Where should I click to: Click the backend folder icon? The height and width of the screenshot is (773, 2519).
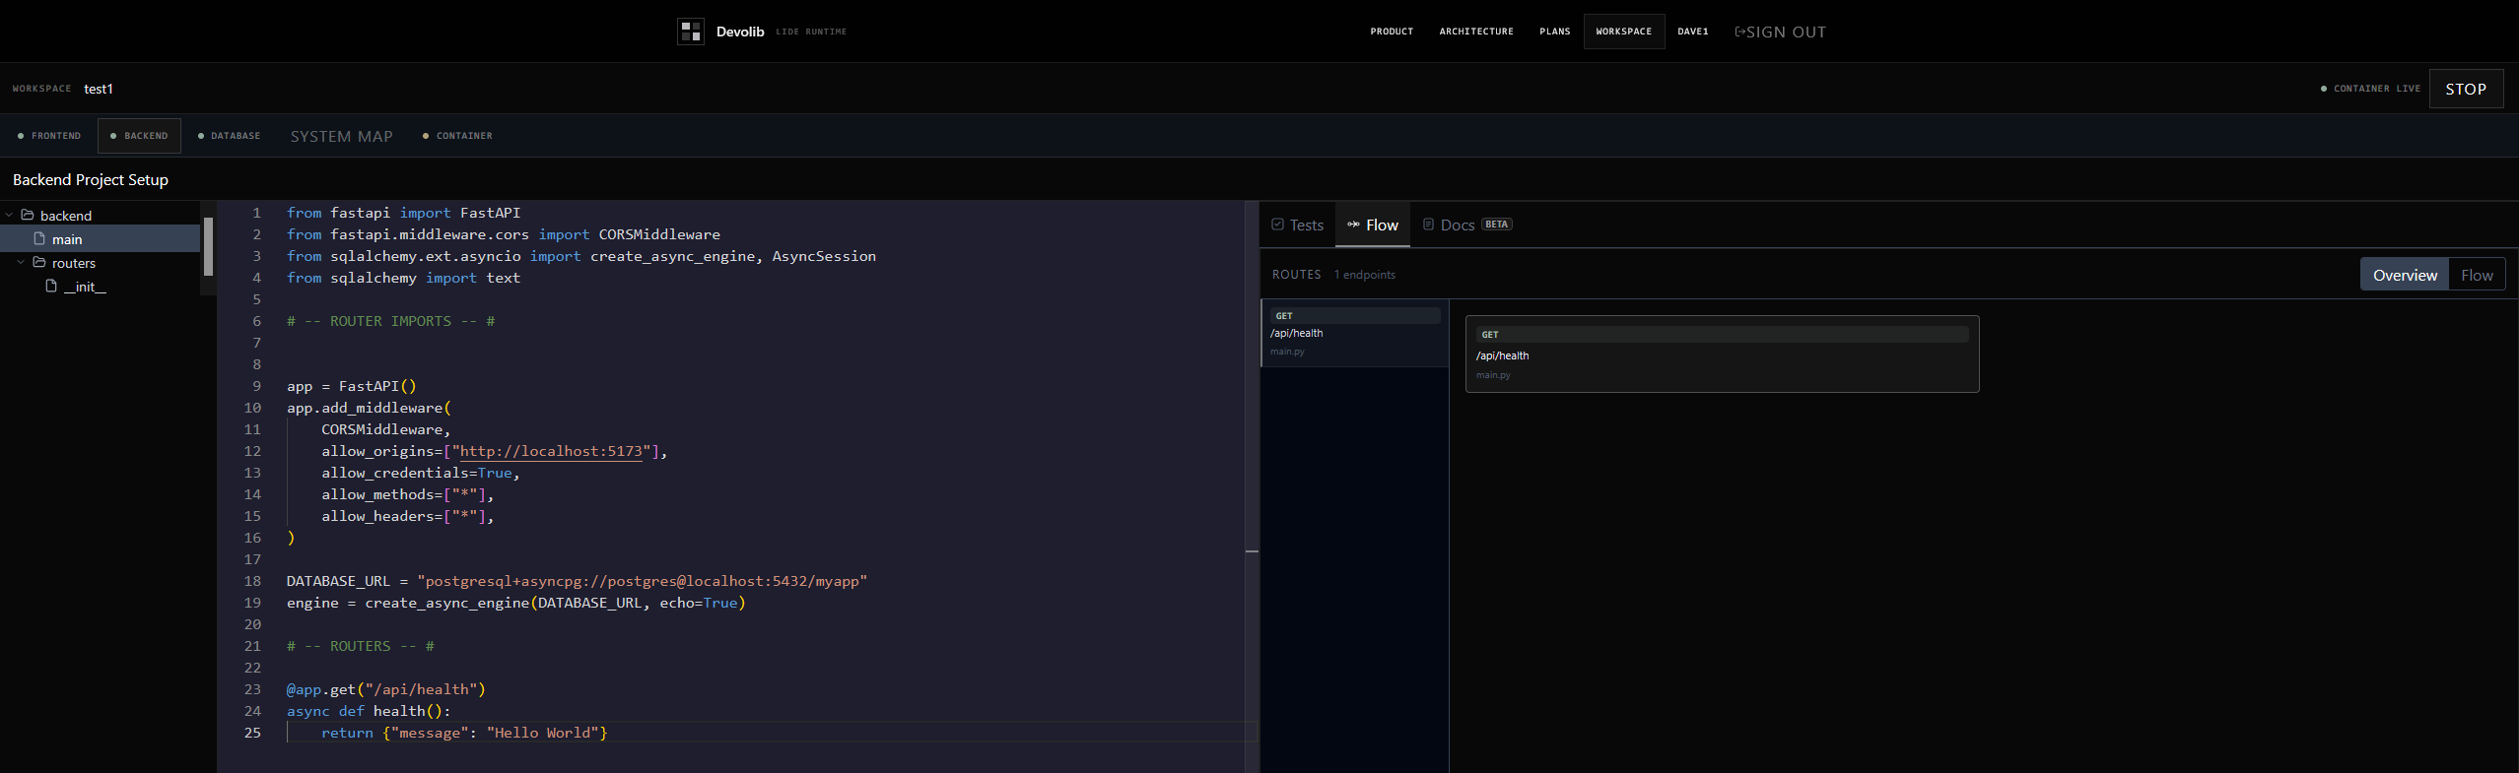[28, 215]
